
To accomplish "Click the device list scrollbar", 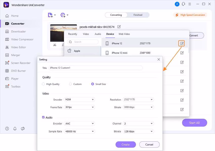I will (x=189, y=46).
